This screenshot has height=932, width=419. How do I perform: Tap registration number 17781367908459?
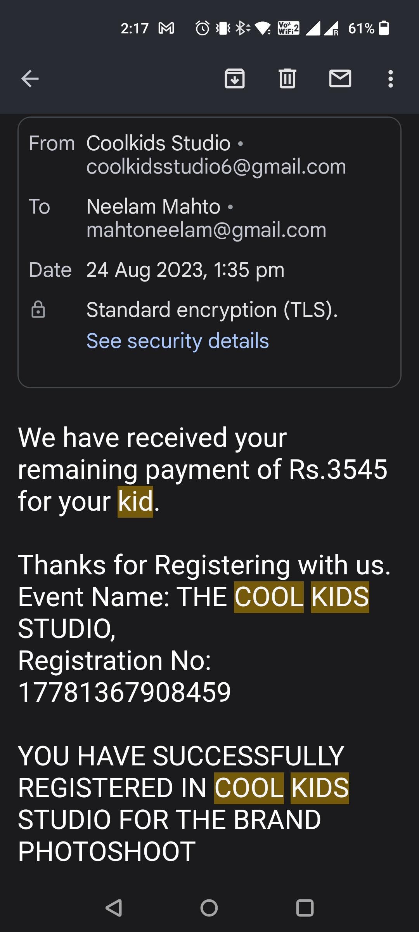(125, 692)
